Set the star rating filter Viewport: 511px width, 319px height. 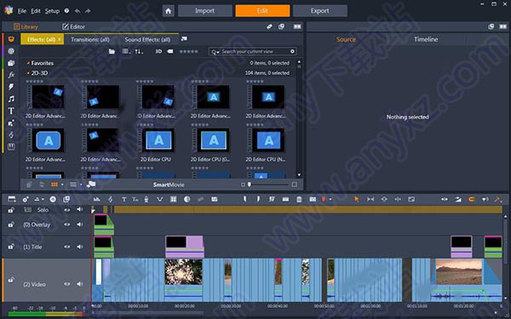tap(189, 51)
